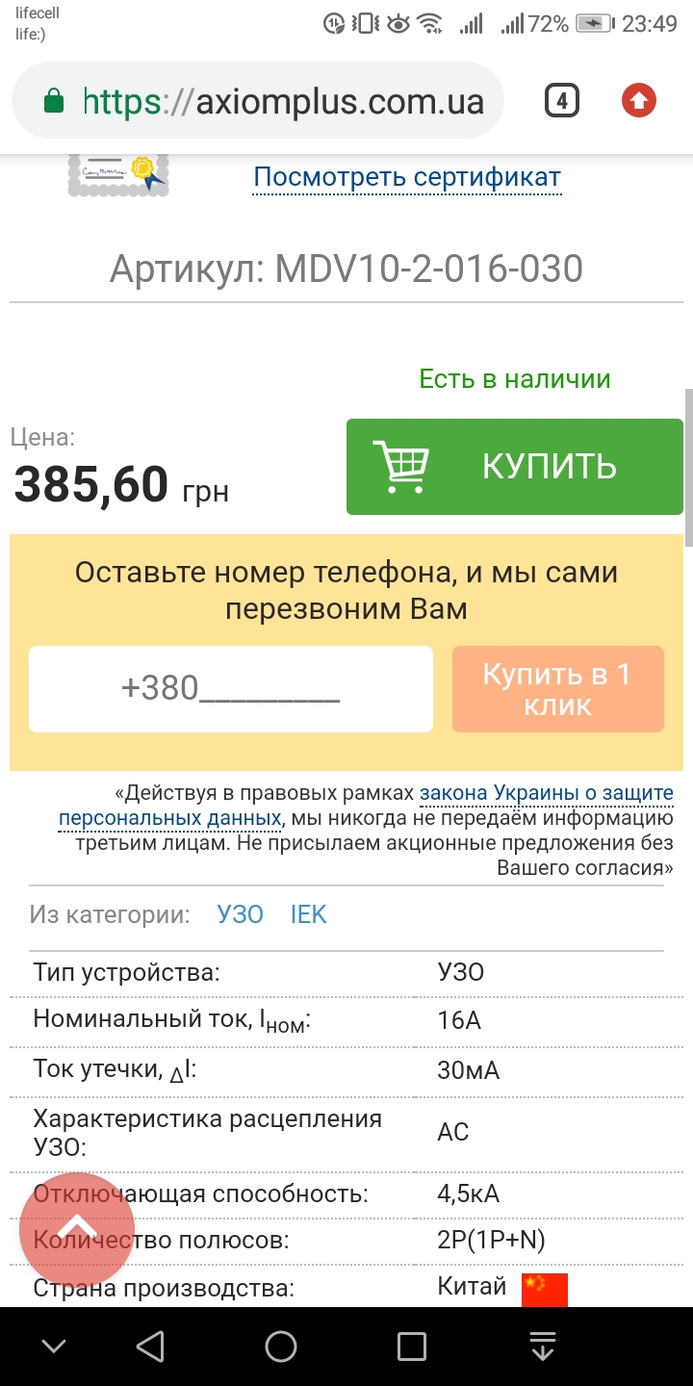Tap the green padlock secure-site icon
The width and height of the screenshot is (693, 1386).
tap(54, 100)
